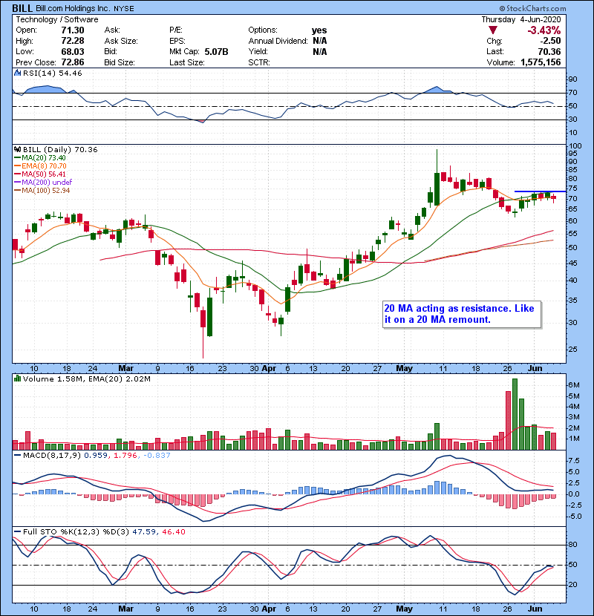
Task: Click the High value 72.28
Action: 72,41
